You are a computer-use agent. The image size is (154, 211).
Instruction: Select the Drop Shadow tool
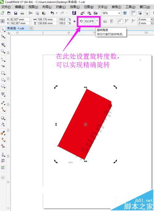point(3,118)
